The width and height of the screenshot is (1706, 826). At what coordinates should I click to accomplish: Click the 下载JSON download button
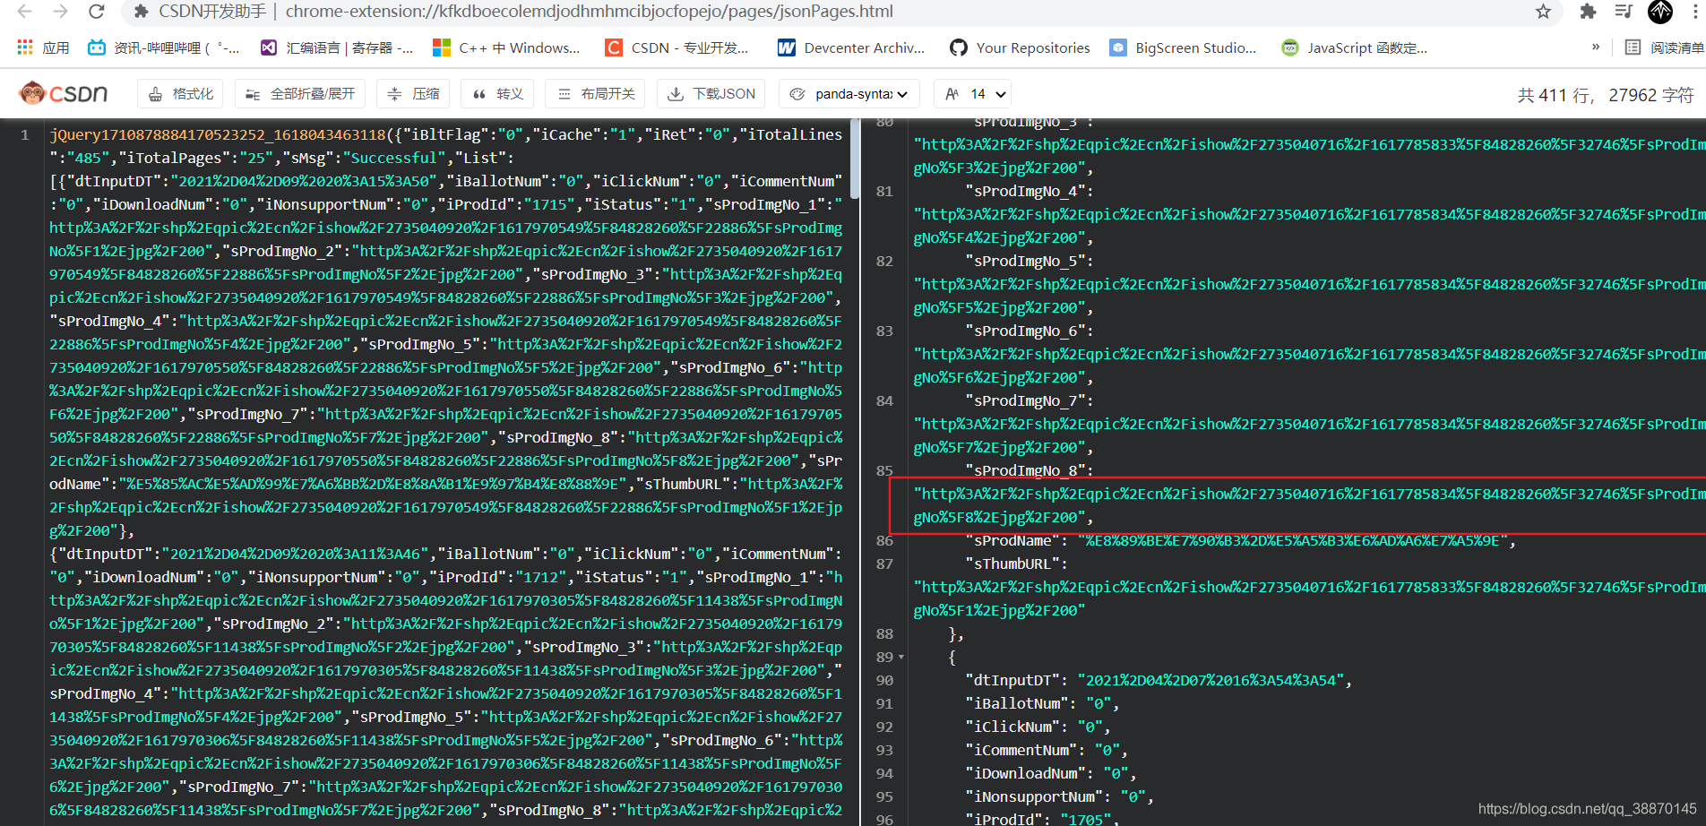coord(711,94)
